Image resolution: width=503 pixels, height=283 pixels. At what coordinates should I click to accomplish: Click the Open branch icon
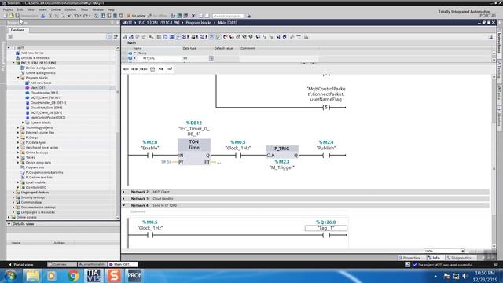pyautogui.click(x=161, y=69)
